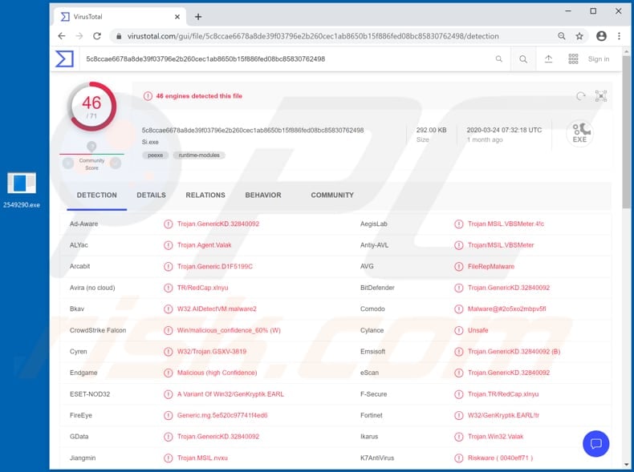This screenshot has height=472, width=634.
Task: Click the reanalyze file icon
Action: tap(580, 96)
